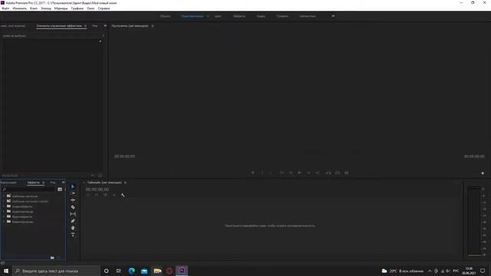Open the Клип menu

pos(34,8)
